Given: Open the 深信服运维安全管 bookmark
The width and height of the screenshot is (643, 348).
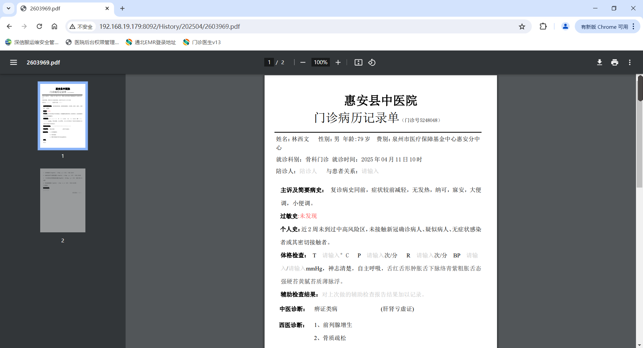Looking at the screenshot, I should [x=32, y=42].
